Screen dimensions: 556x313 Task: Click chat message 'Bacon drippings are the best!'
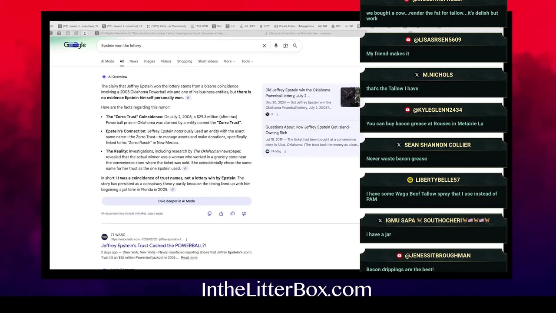pyautogui.click(x=400, y=270)
